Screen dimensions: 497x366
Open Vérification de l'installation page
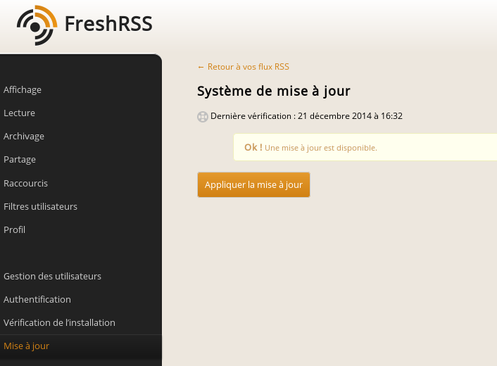[x=81, y=322]
